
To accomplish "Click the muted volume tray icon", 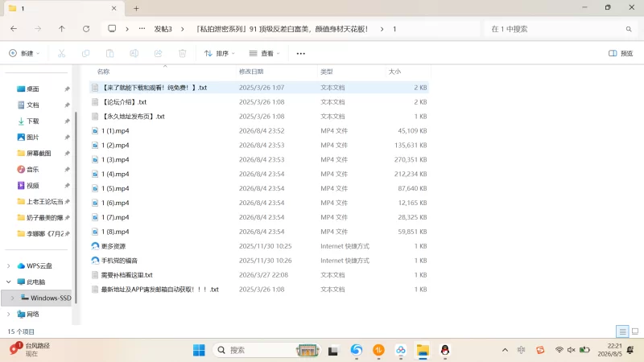I will (x=572, y=350).
